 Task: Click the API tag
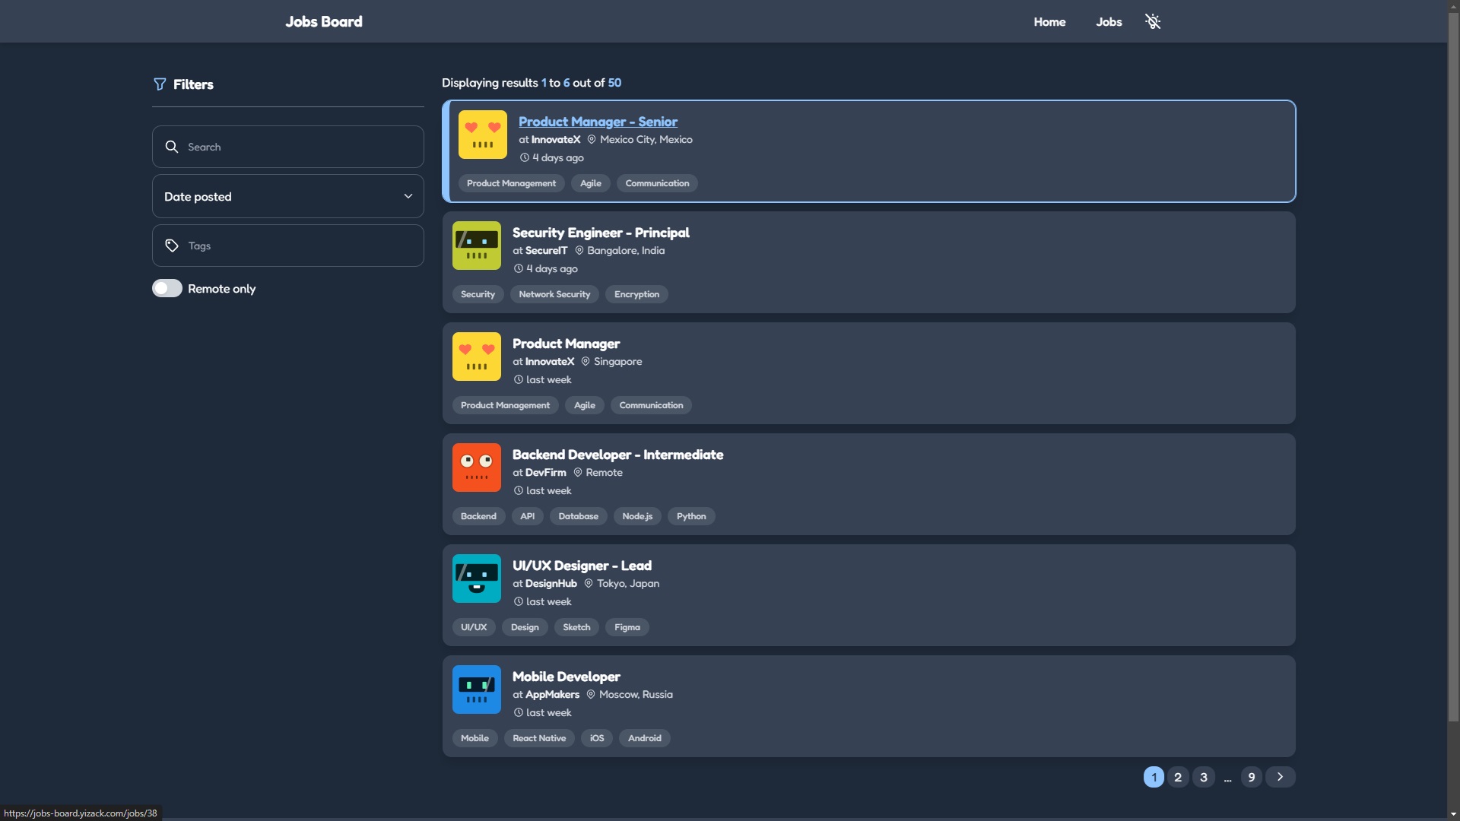click(x=528, y=516)
